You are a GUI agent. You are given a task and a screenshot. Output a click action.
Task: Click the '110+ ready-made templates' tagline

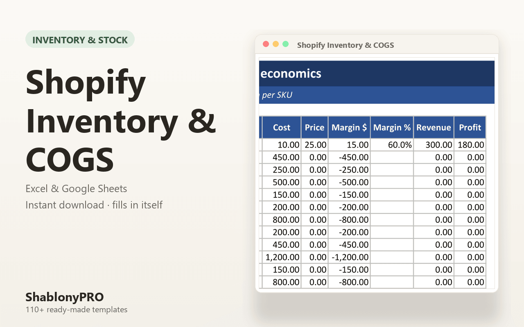click(x=76, y=309)
